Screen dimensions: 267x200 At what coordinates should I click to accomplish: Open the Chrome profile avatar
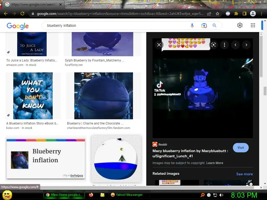(x=253, y=14)
